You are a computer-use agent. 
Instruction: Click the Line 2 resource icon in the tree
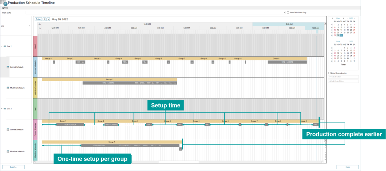[5, 109]
